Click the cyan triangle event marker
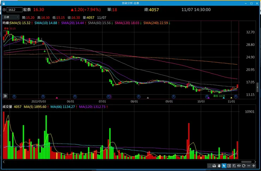The height and width of the screenshot is (171, 261). tap(224, 98)
